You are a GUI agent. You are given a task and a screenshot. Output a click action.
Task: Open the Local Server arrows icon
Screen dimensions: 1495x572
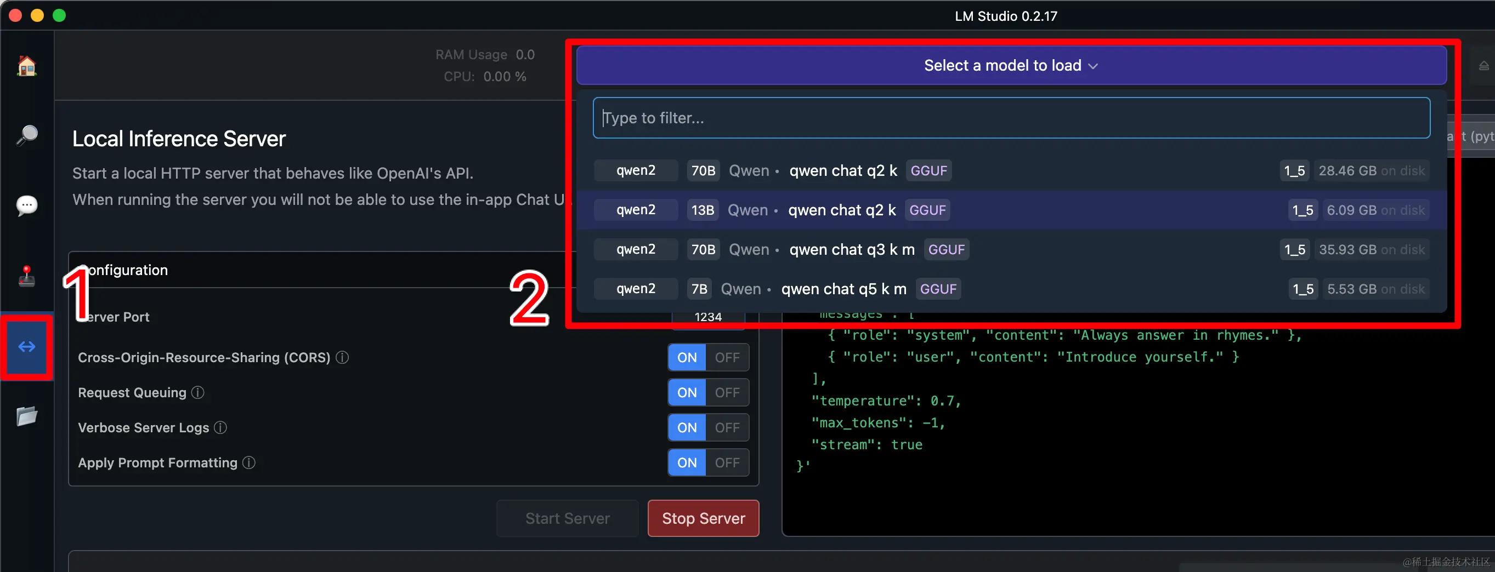(x=27, y=347)
